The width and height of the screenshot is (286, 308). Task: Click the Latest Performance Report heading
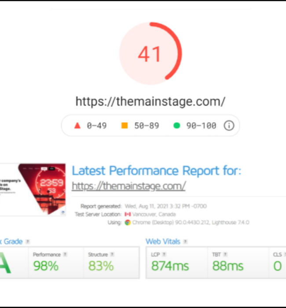(x=156, y=171)
